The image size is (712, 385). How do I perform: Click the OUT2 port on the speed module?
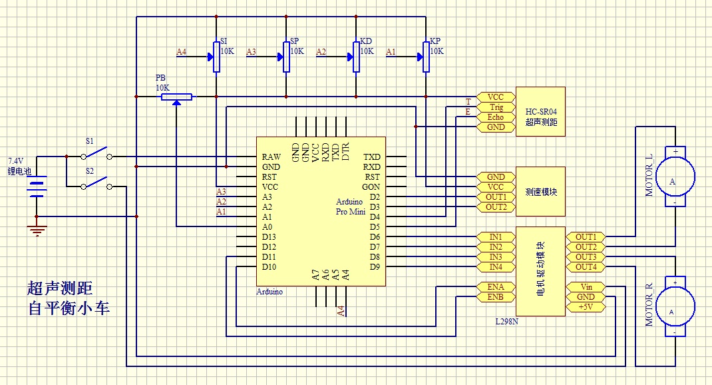(496, 207)
